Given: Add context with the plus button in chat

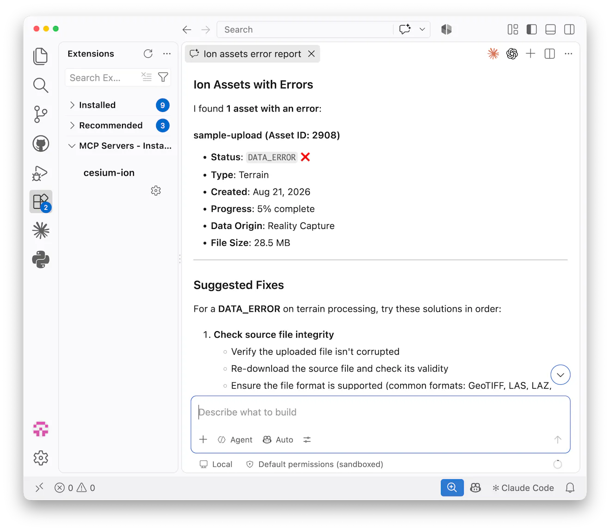Looking at the screenshot, I should tap(203, 439).
